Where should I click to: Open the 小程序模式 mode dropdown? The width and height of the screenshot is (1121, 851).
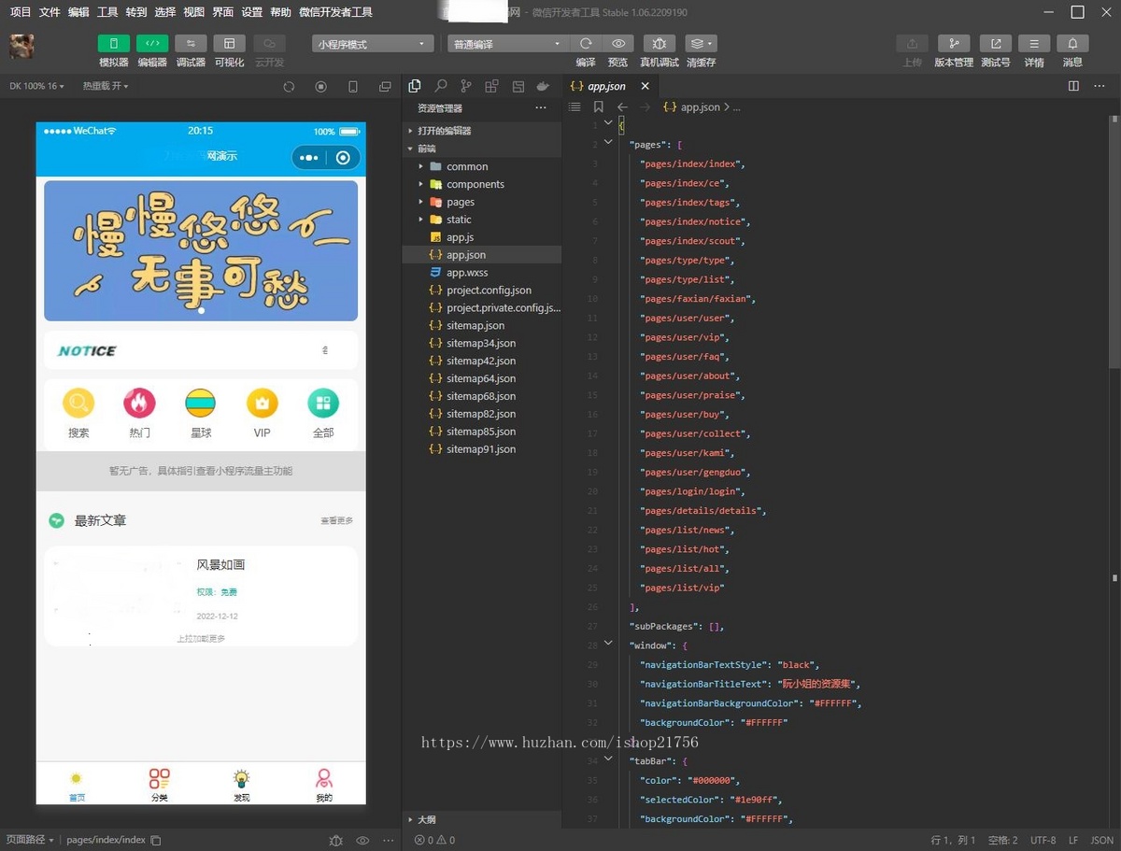373,44
